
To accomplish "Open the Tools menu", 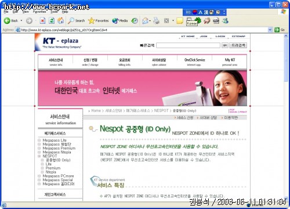I will [54, 12].
